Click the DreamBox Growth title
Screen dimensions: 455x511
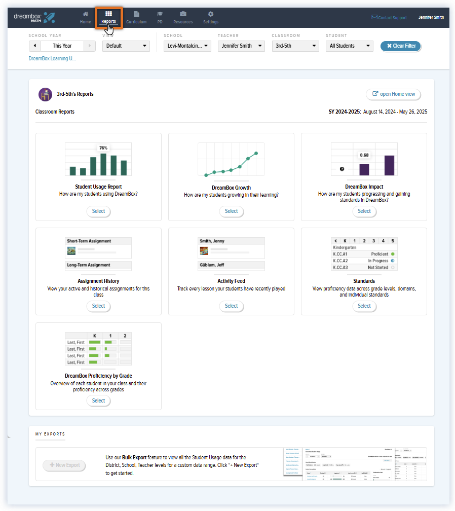(231, 188)
